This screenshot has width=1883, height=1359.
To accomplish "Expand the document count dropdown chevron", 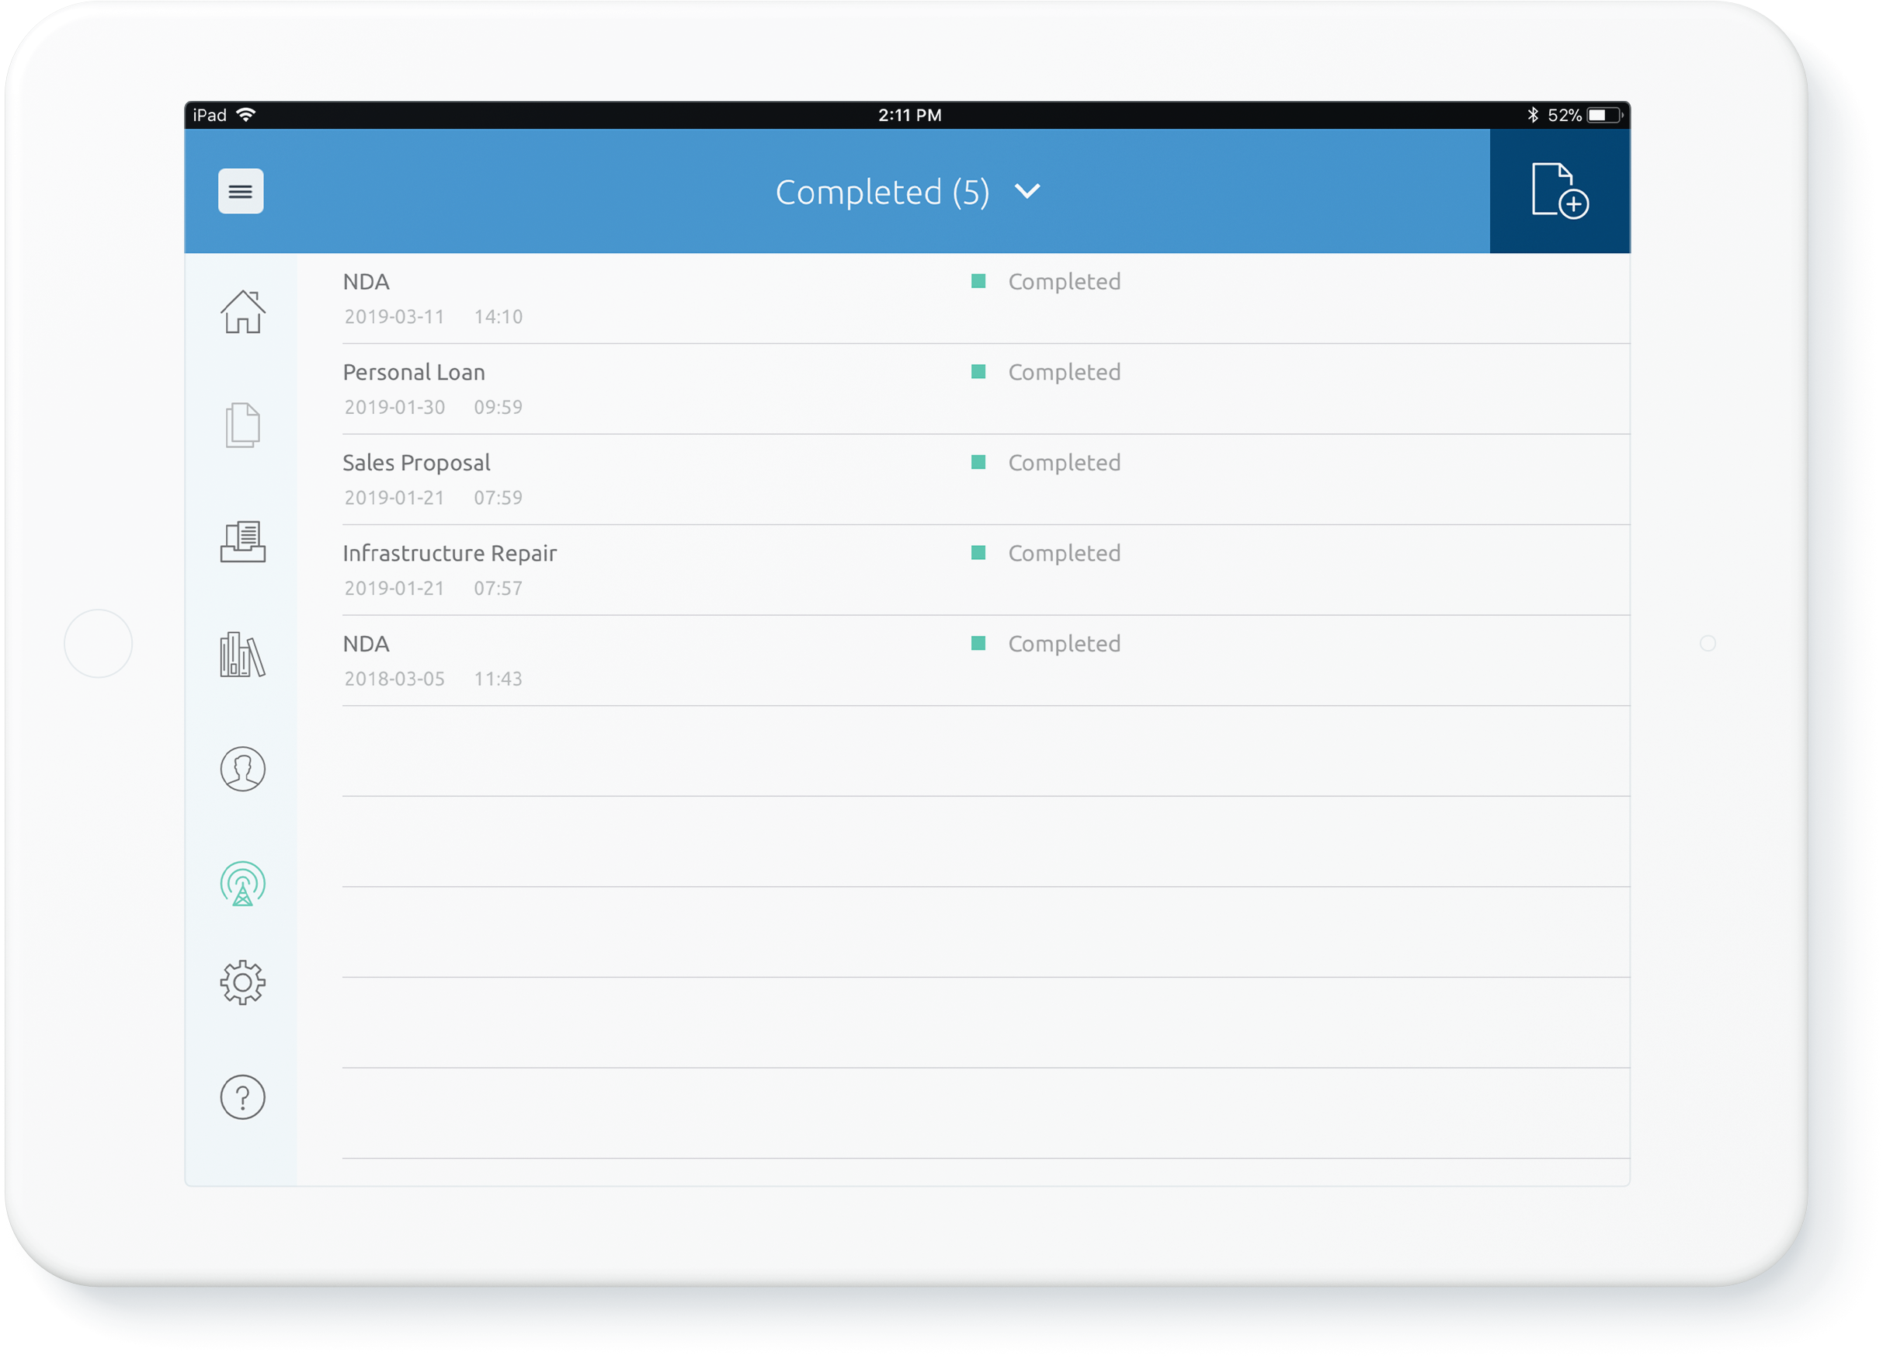I will click(x=1028, y=190).
